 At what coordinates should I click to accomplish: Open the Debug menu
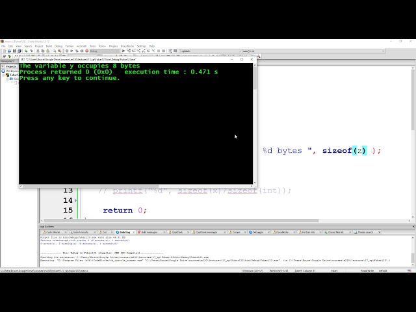[58, 46]
